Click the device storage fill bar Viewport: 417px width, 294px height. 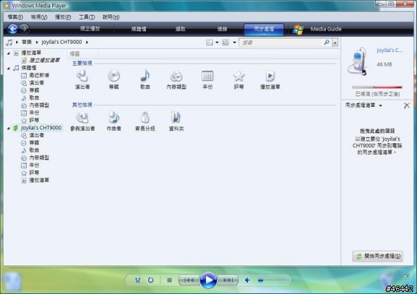click(x=377, y=87)
